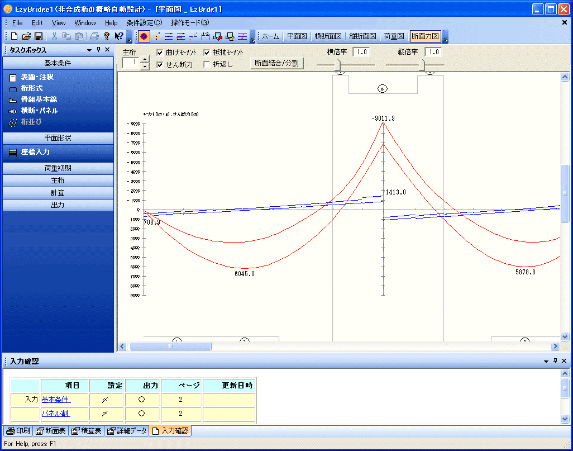Click the window with yellow arrow icon
573x451 pixels.
(x=230, y=36)
